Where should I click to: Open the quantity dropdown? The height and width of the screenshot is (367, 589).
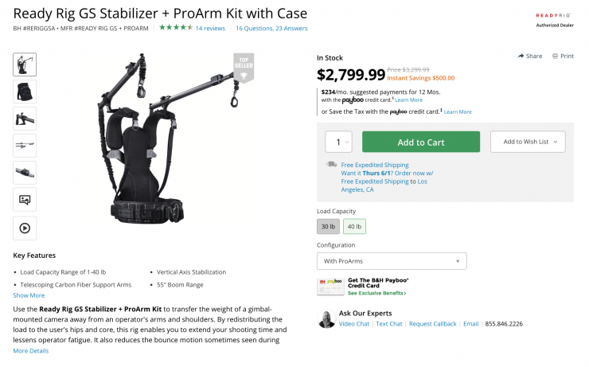[338, 142]
